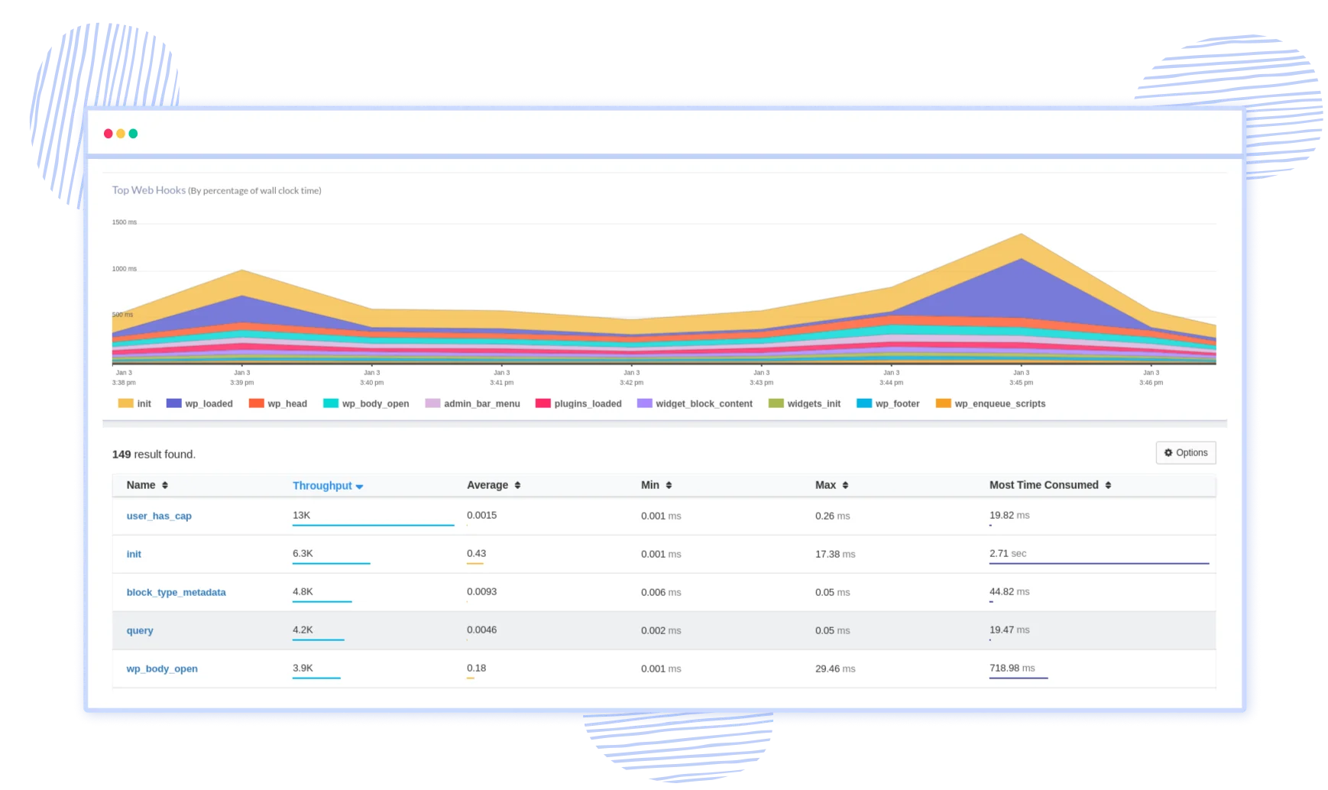
Task: Click the 17.38 ms max value
Action: coord(835,554)
